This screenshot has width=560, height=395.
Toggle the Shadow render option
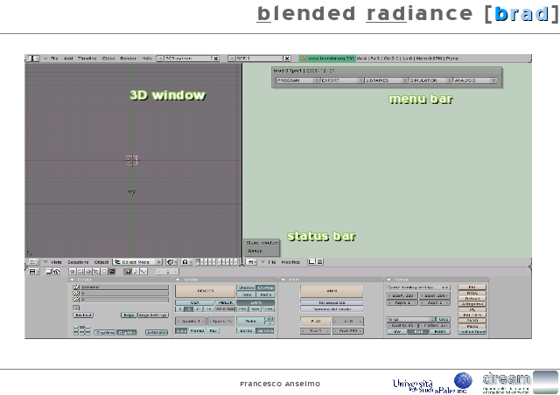(247, 287)
